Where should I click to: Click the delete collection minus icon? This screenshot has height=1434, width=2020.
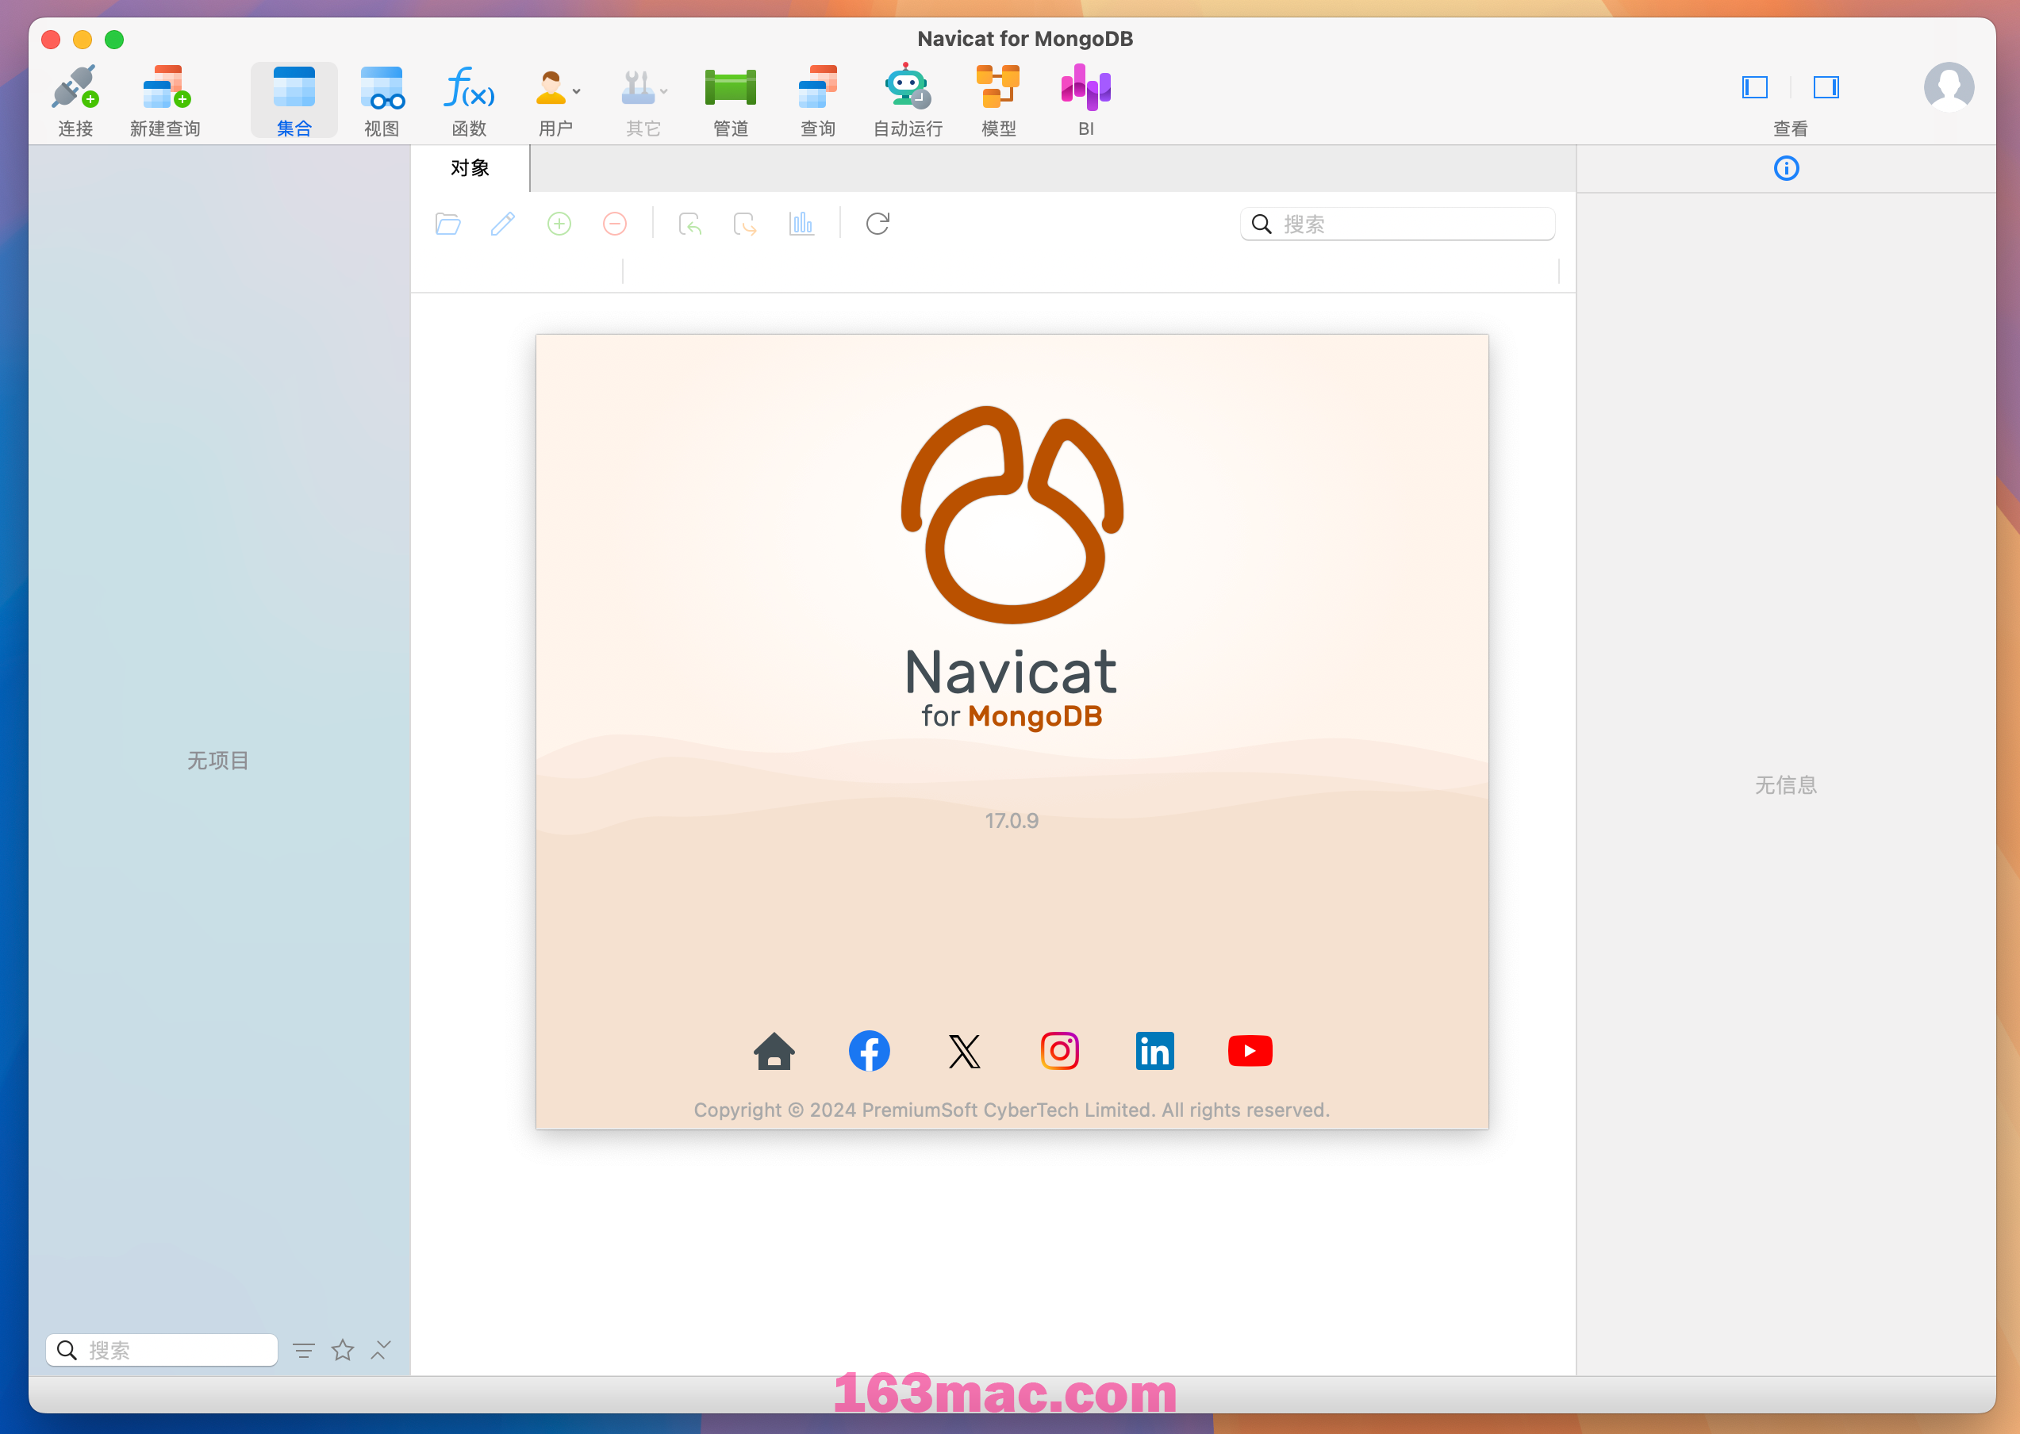coord(615,224)
